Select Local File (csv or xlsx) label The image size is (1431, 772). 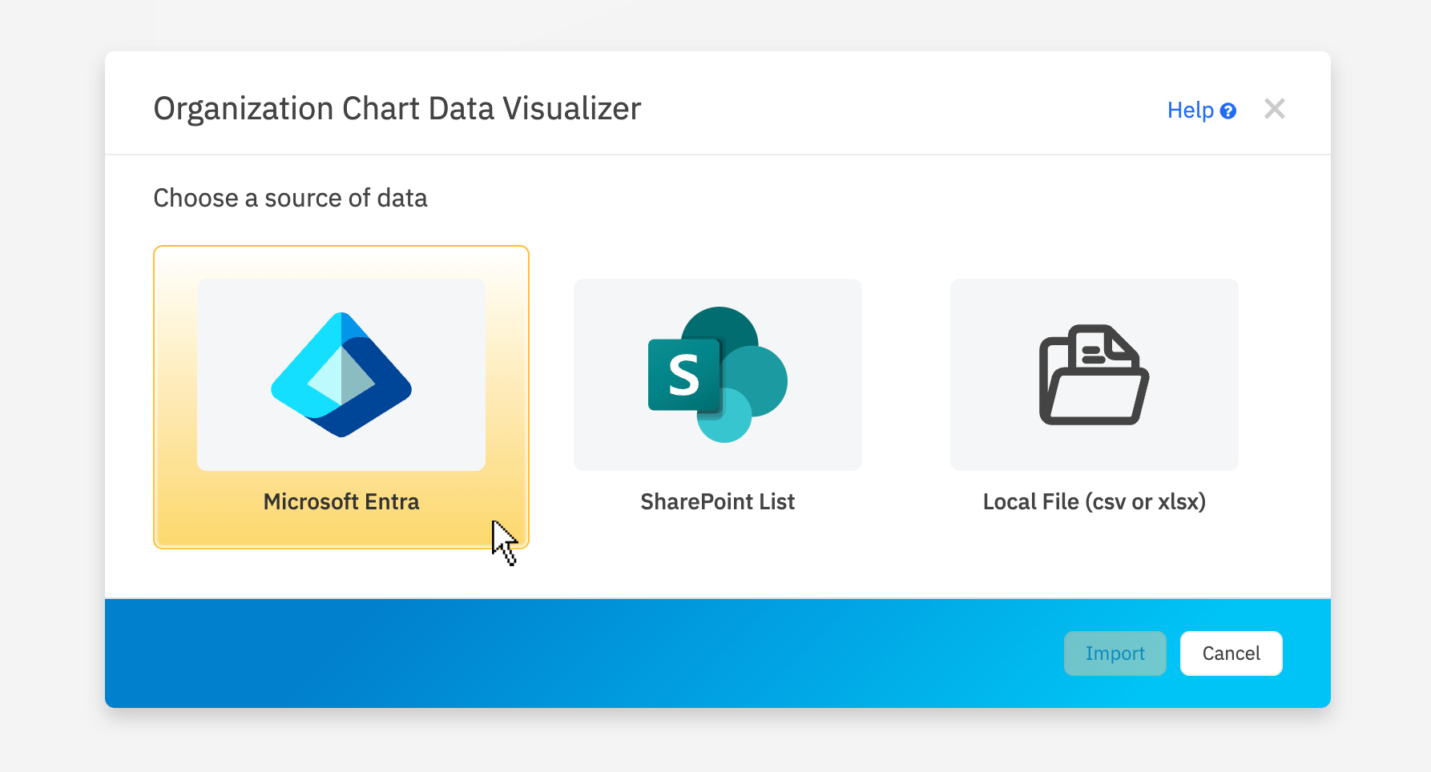click(1094, 502)
